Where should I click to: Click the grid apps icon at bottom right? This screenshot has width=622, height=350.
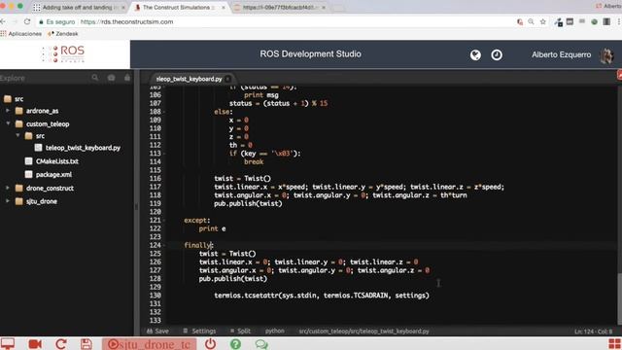pyautogui.click(x=614, y=344)
